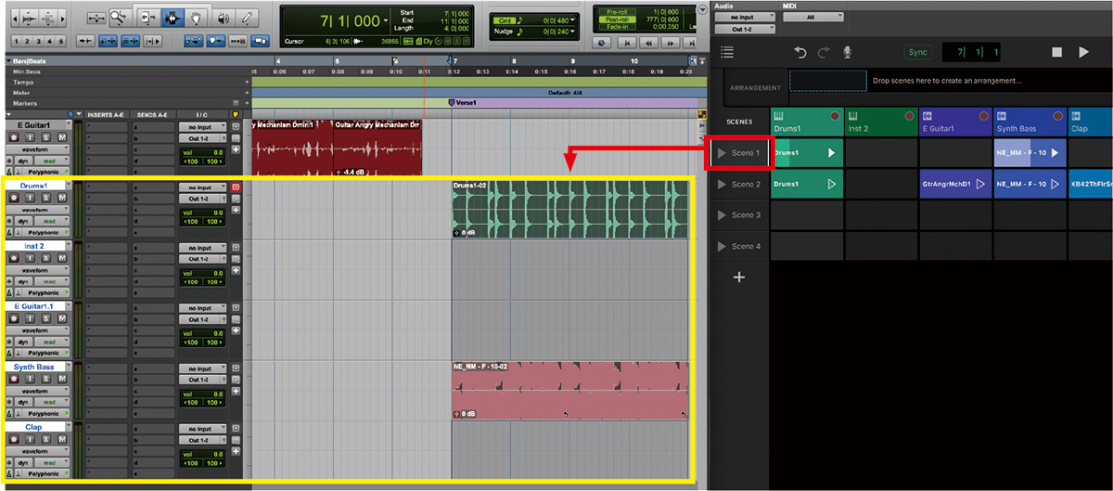Screen dimensions: 1113x491
Task: Play Drums1 clip in Scene 1 row
Action: [831, 153]
